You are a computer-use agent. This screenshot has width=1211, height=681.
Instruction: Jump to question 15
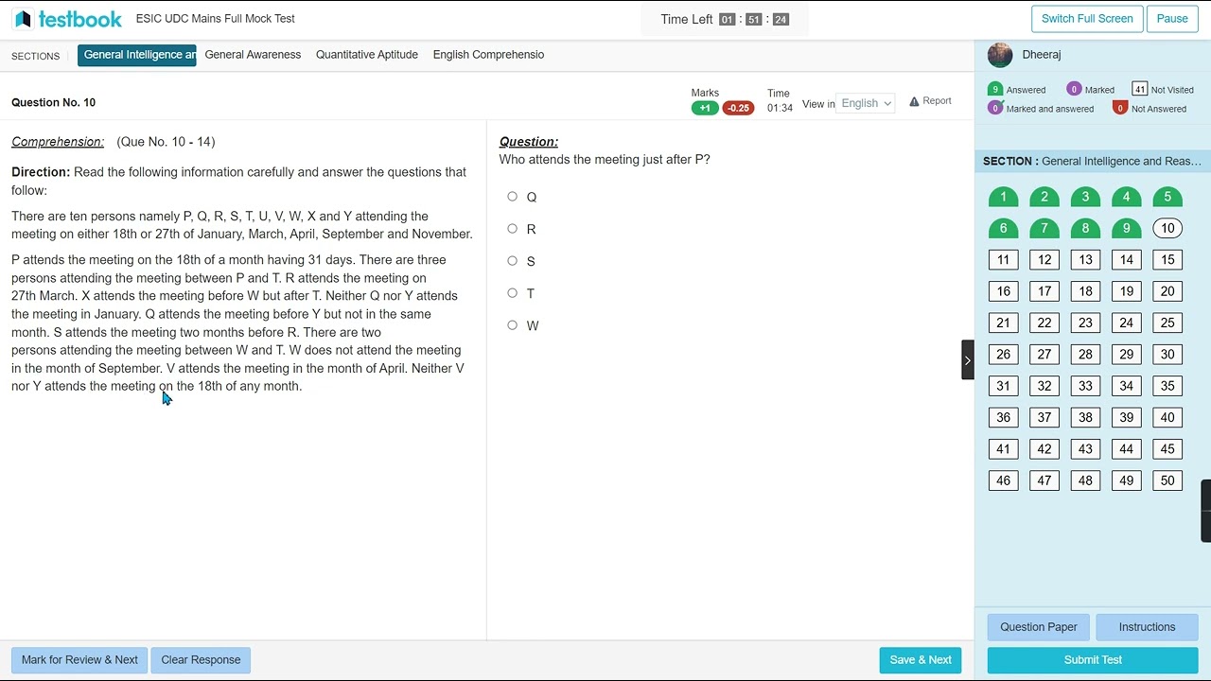(1167, 260)
